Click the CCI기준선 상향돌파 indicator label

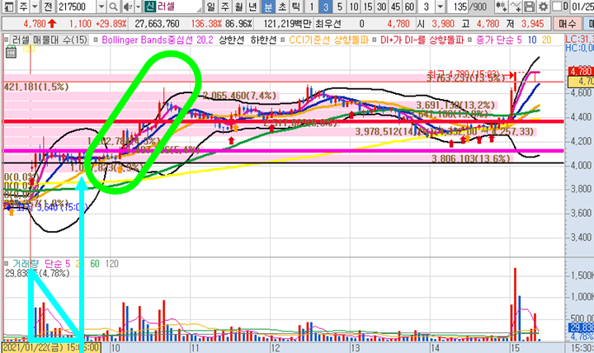328,40
